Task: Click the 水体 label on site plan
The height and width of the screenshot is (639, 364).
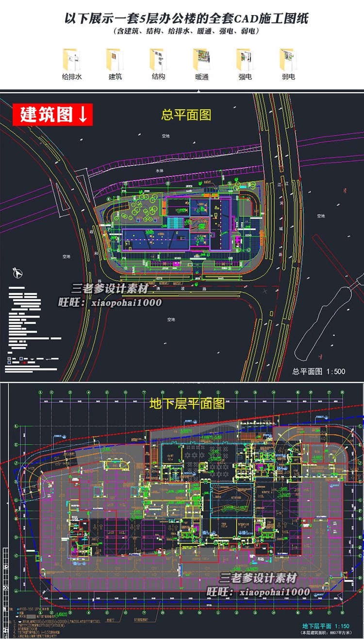Action: (x=160, y=171)
